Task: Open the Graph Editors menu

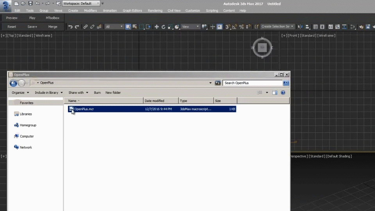Action: click(132, 11)
